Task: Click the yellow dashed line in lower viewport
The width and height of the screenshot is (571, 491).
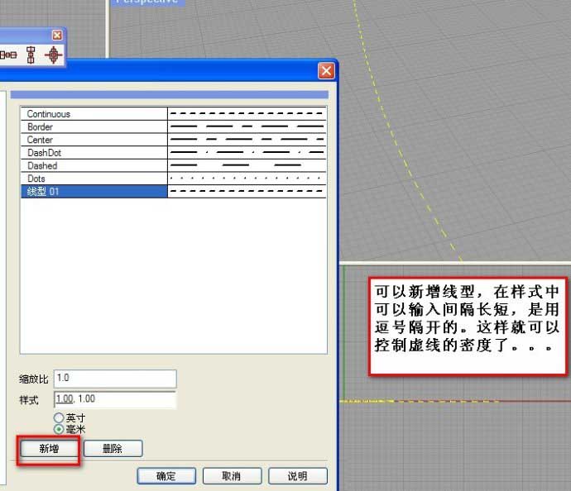Action: tap(419, 401)
